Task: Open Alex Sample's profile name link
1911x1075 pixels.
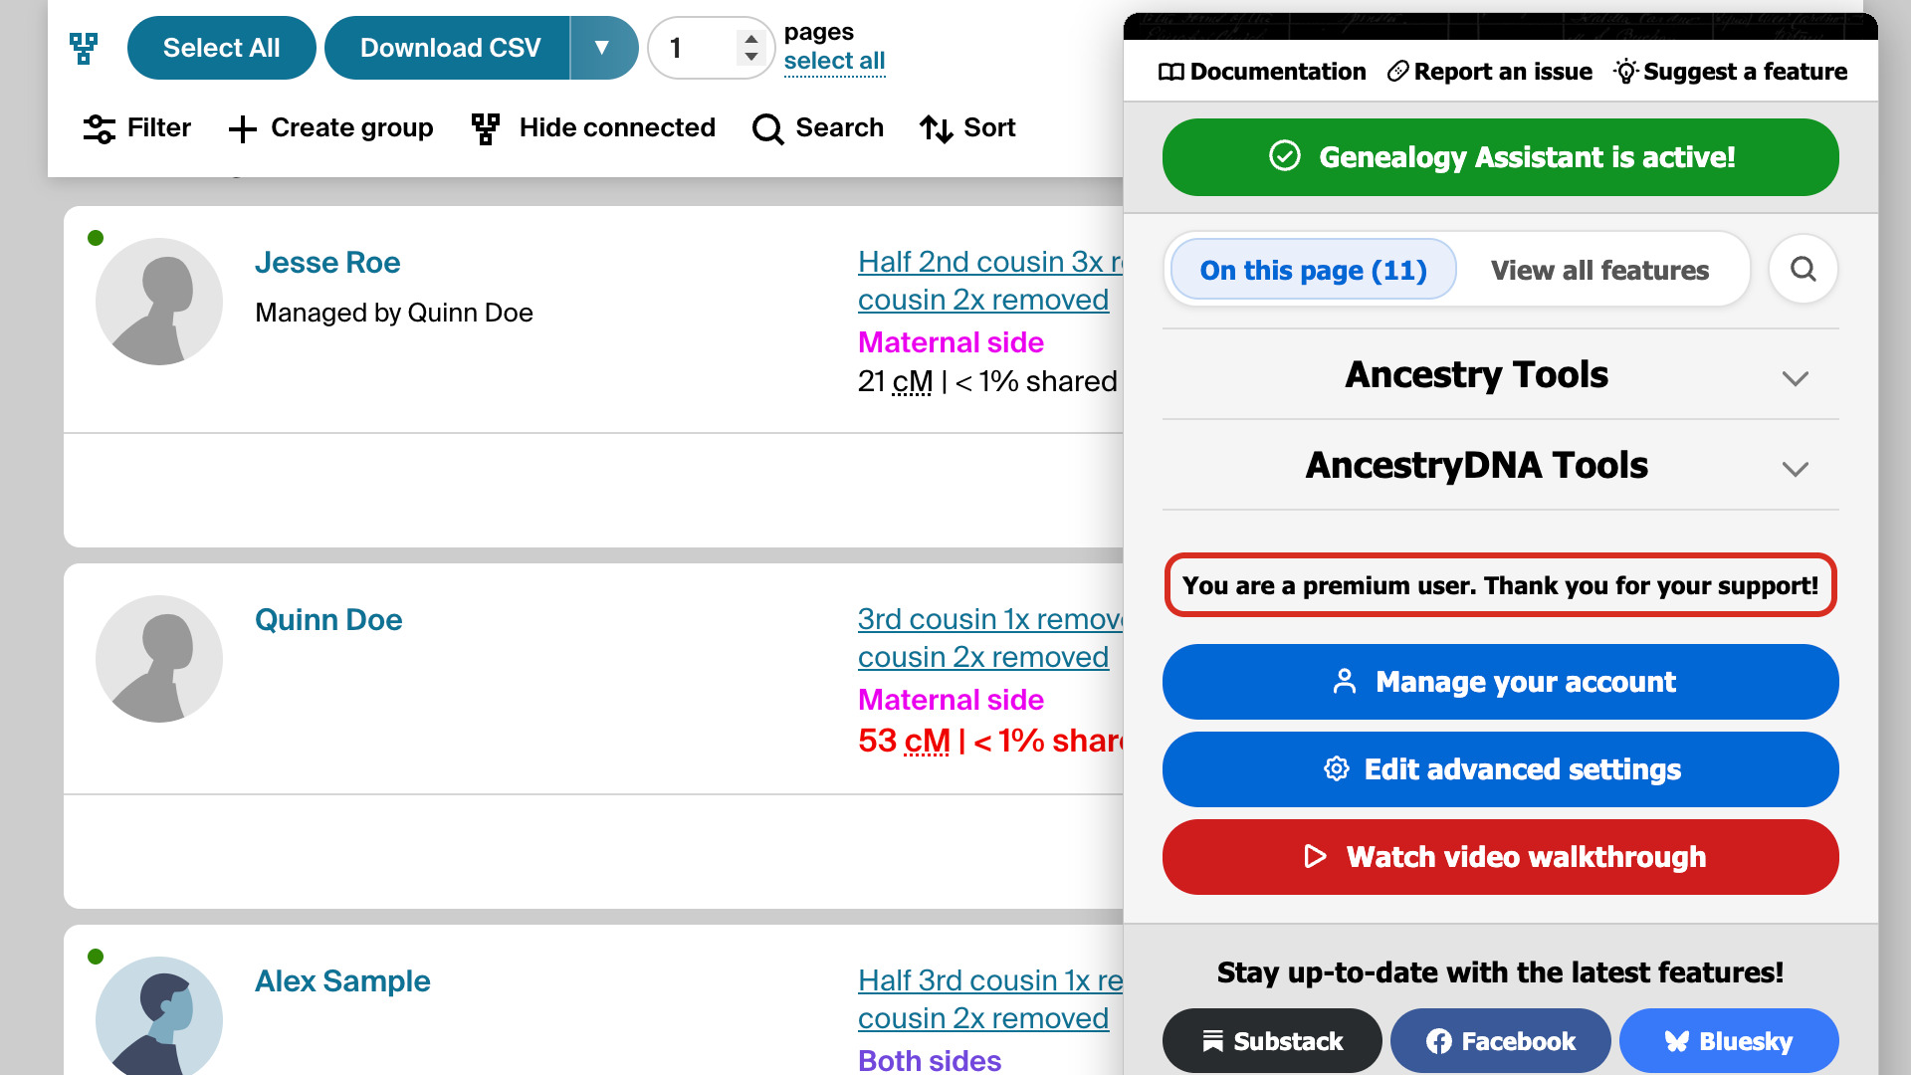Action: [342, 981]
